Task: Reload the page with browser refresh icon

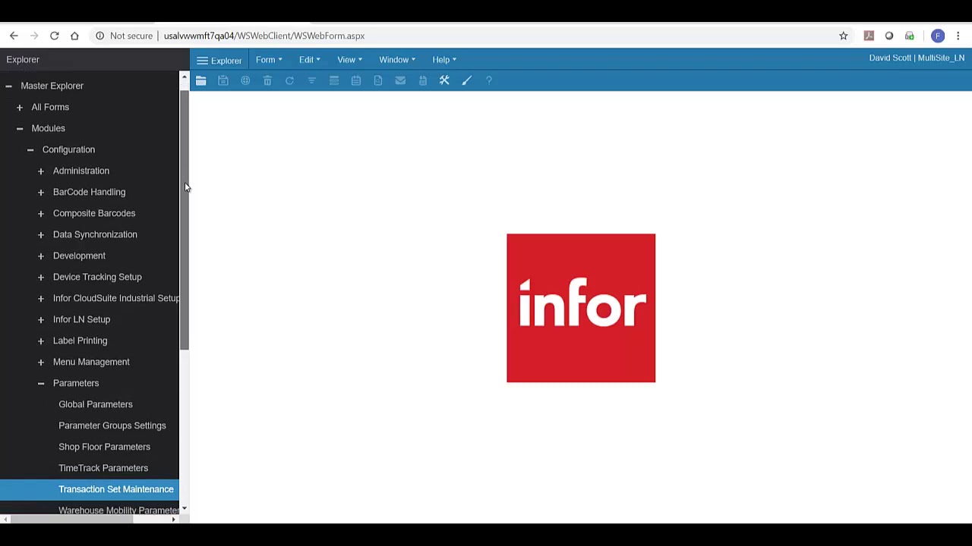Action: tap(55, 36)
